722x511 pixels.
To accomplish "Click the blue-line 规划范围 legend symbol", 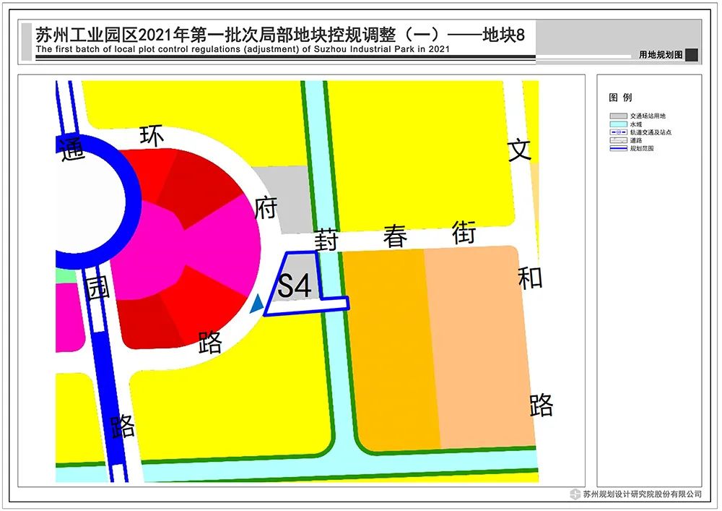I will click(x=619, y=148).
